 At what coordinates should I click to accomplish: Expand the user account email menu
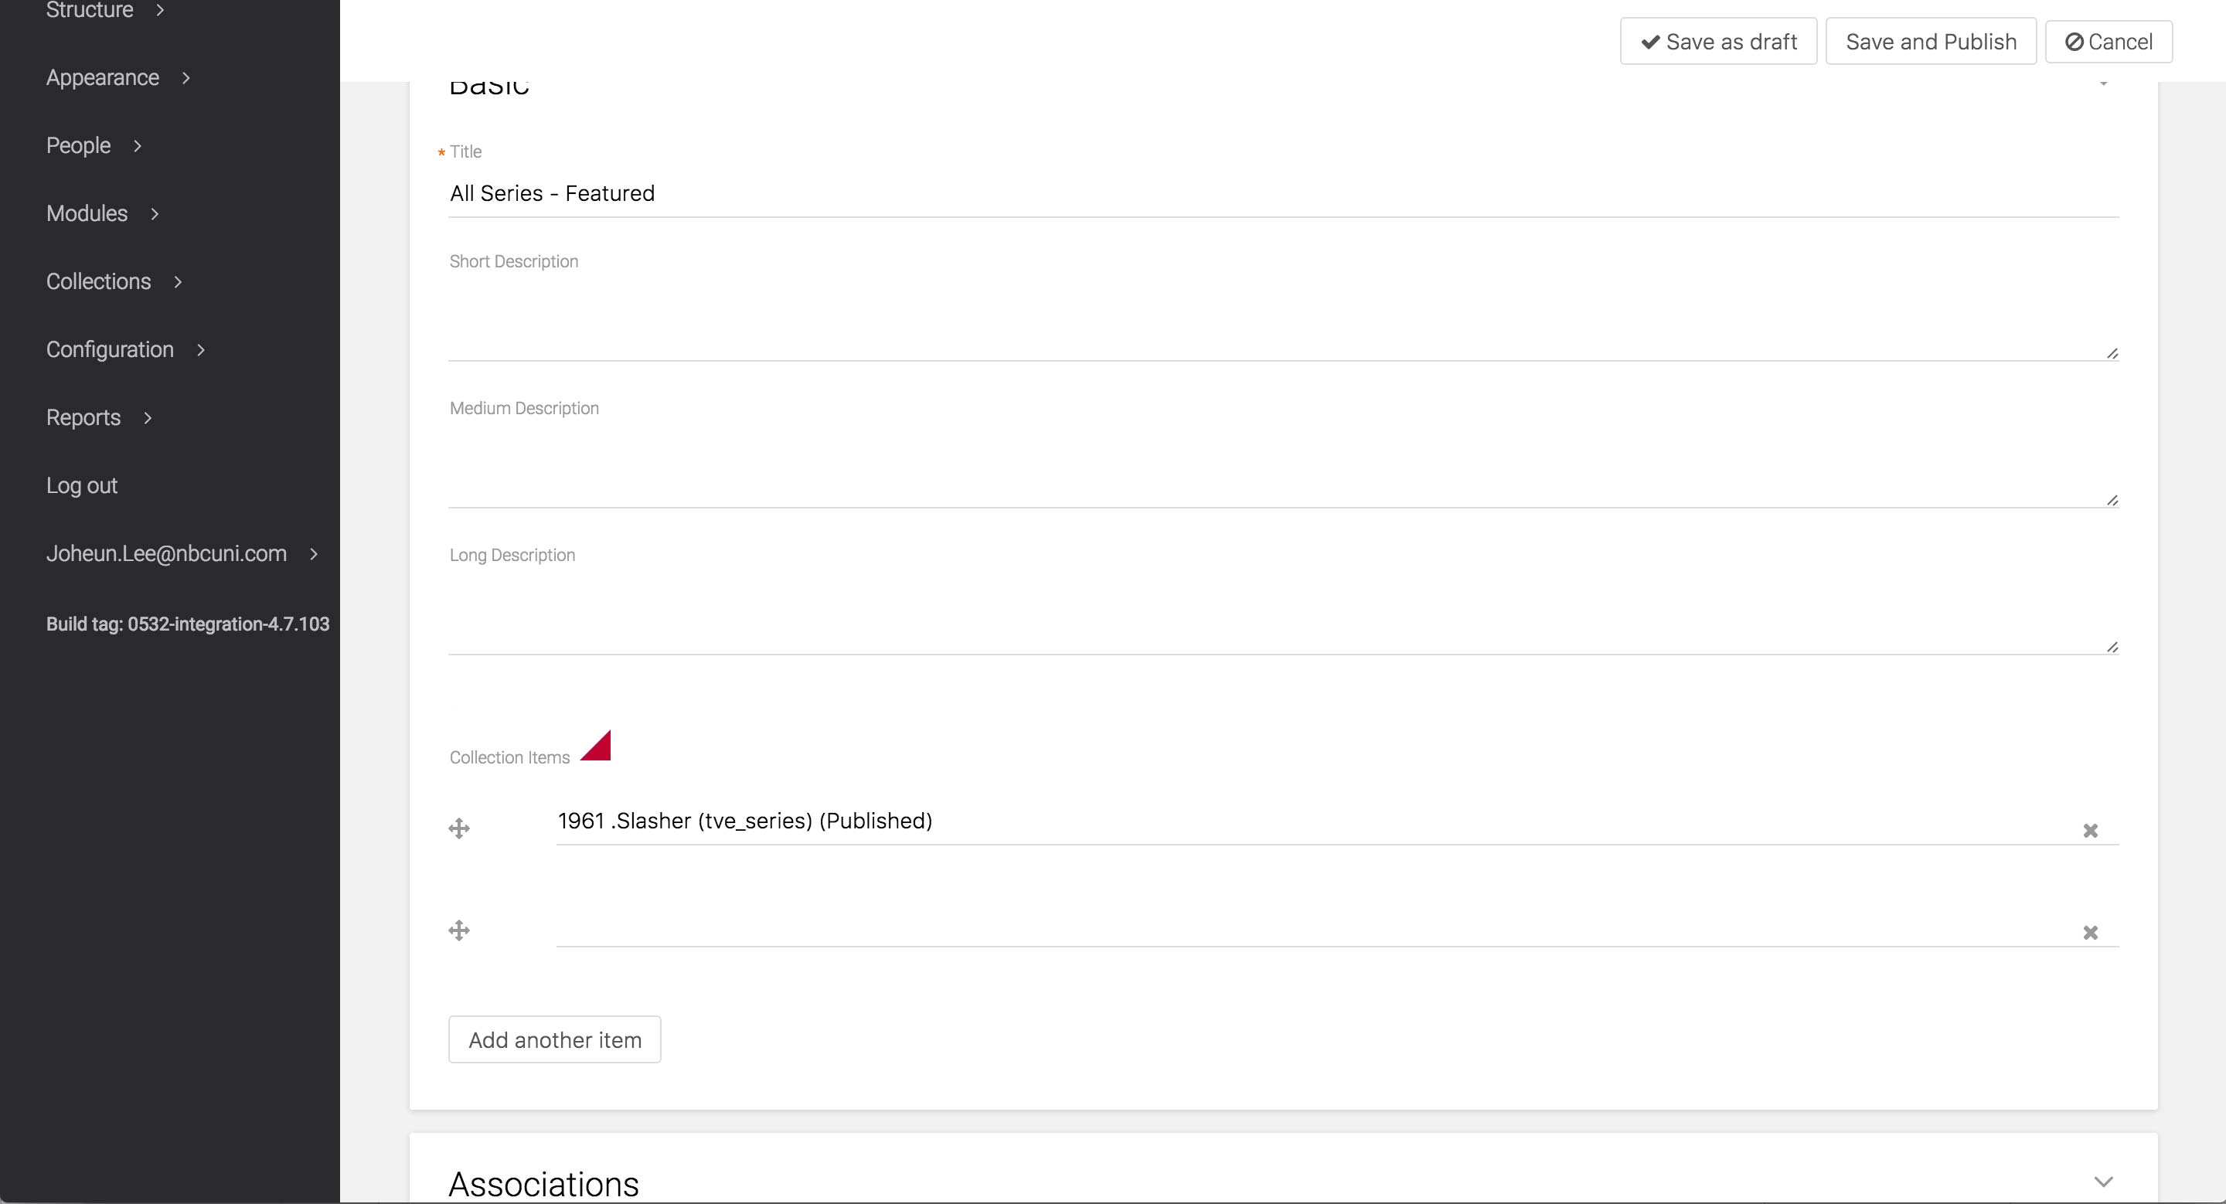click(314, 553)
